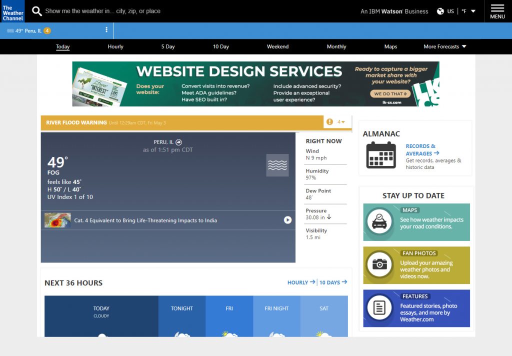Viewport: 512px width, 356px height.
Task: Open the °F units dropdown
Action: 468,11
